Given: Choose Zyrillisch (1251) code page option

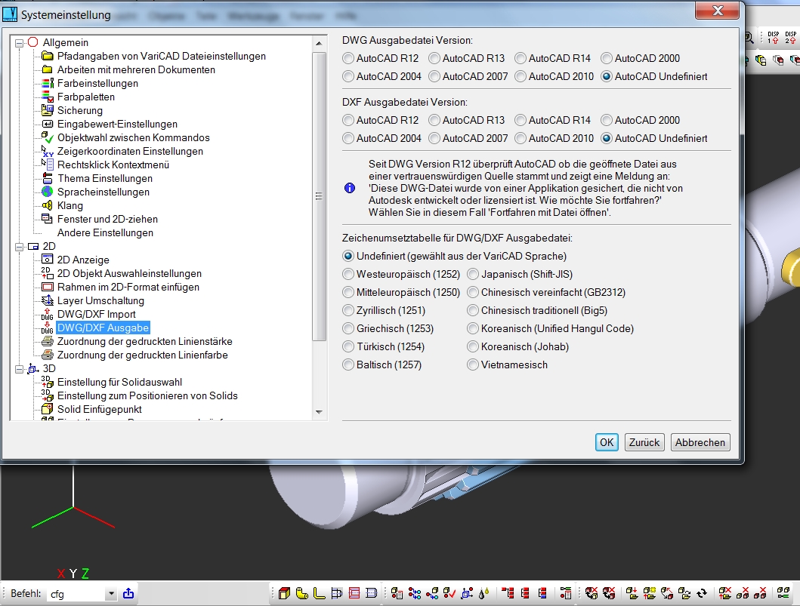Looking at the screenshot, I should (384, 310).
